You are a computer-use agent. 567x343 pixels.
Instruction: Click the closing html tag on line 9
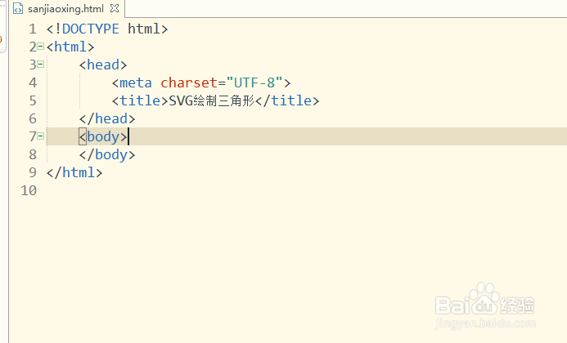[x=74, y=172]
